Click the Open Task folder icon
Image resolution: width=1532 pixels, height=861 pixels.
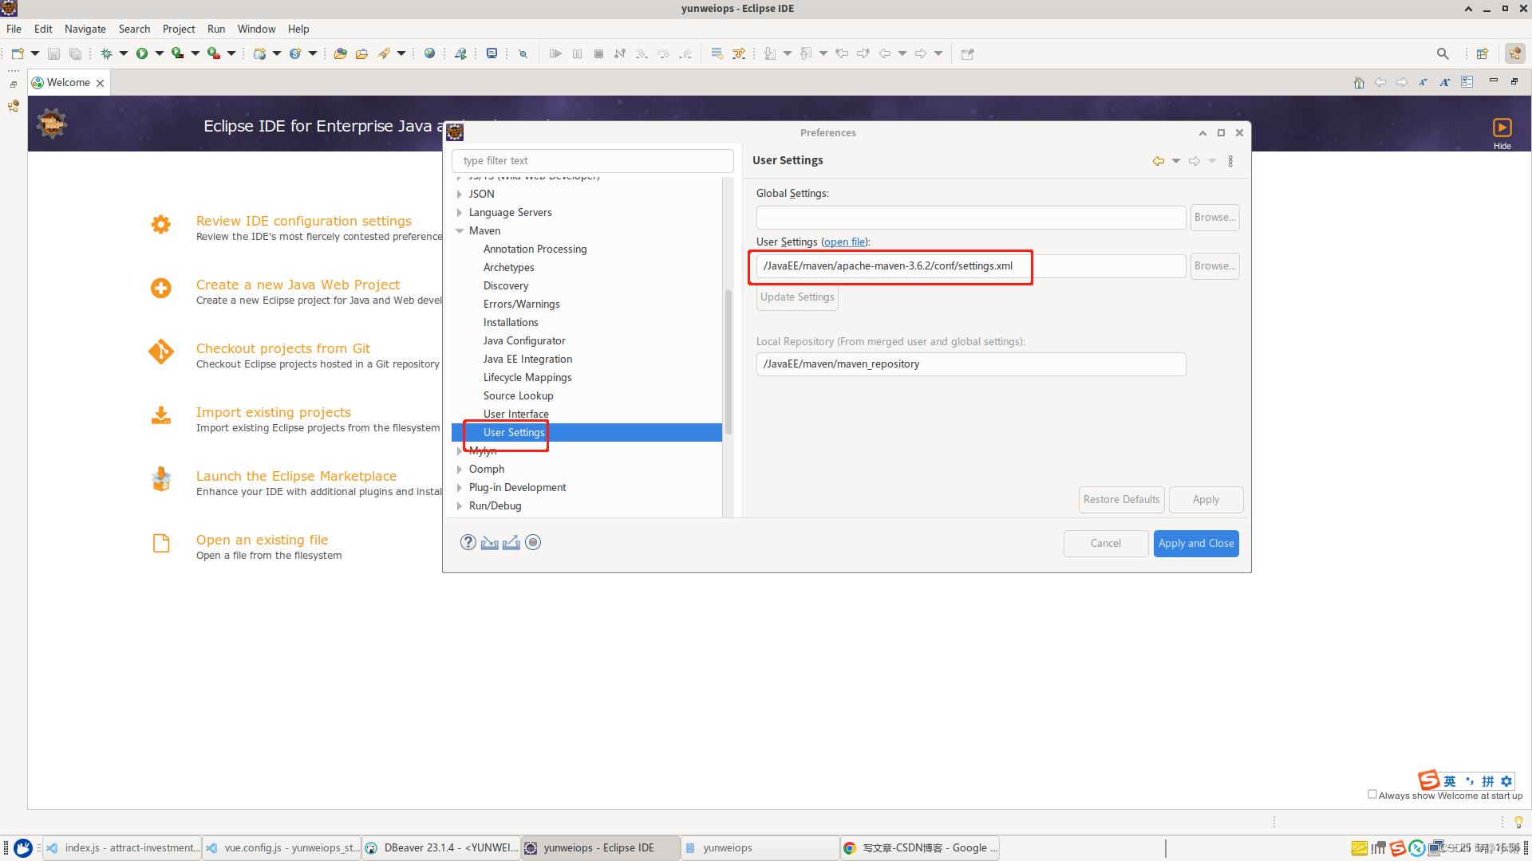tap(362, 53)
